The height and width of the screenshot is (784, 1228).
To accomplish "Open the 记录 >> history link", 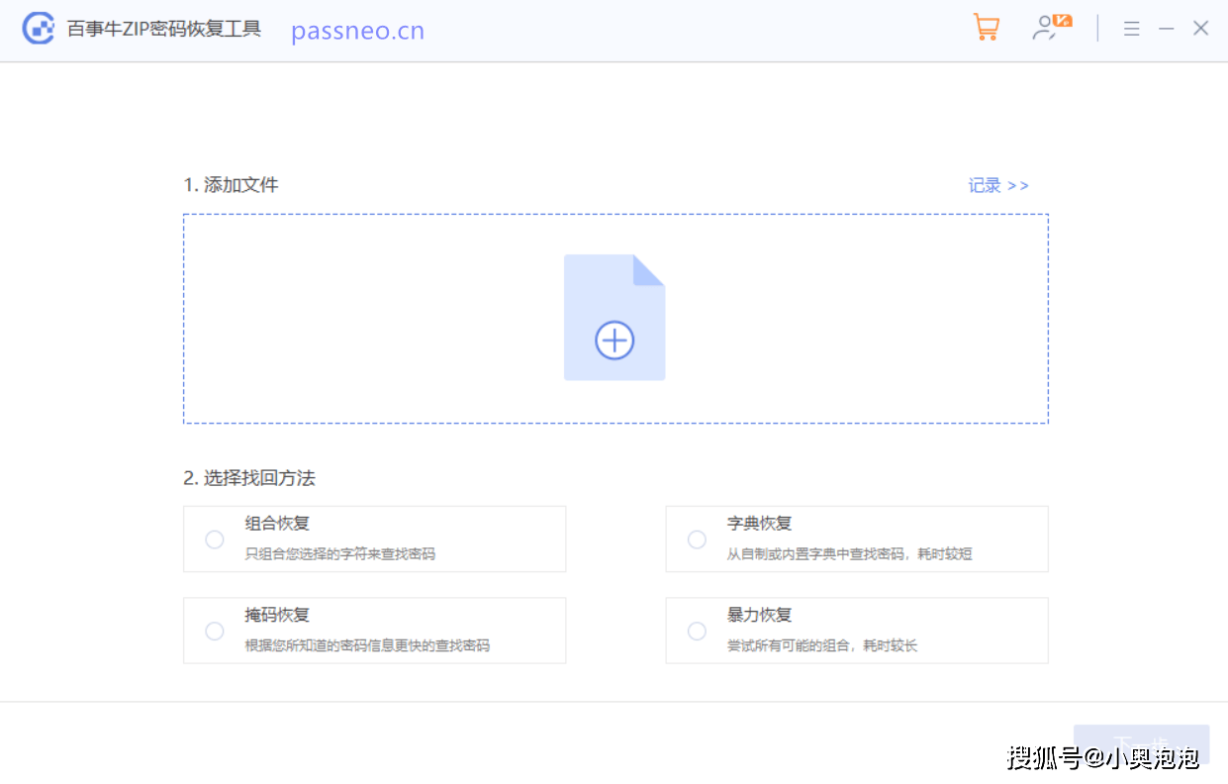I will (997, 186).
